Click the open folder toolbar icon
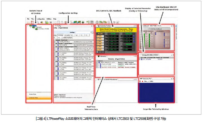Image resolution: width=203 pixels, height=123 pixels. coord(28,22)
